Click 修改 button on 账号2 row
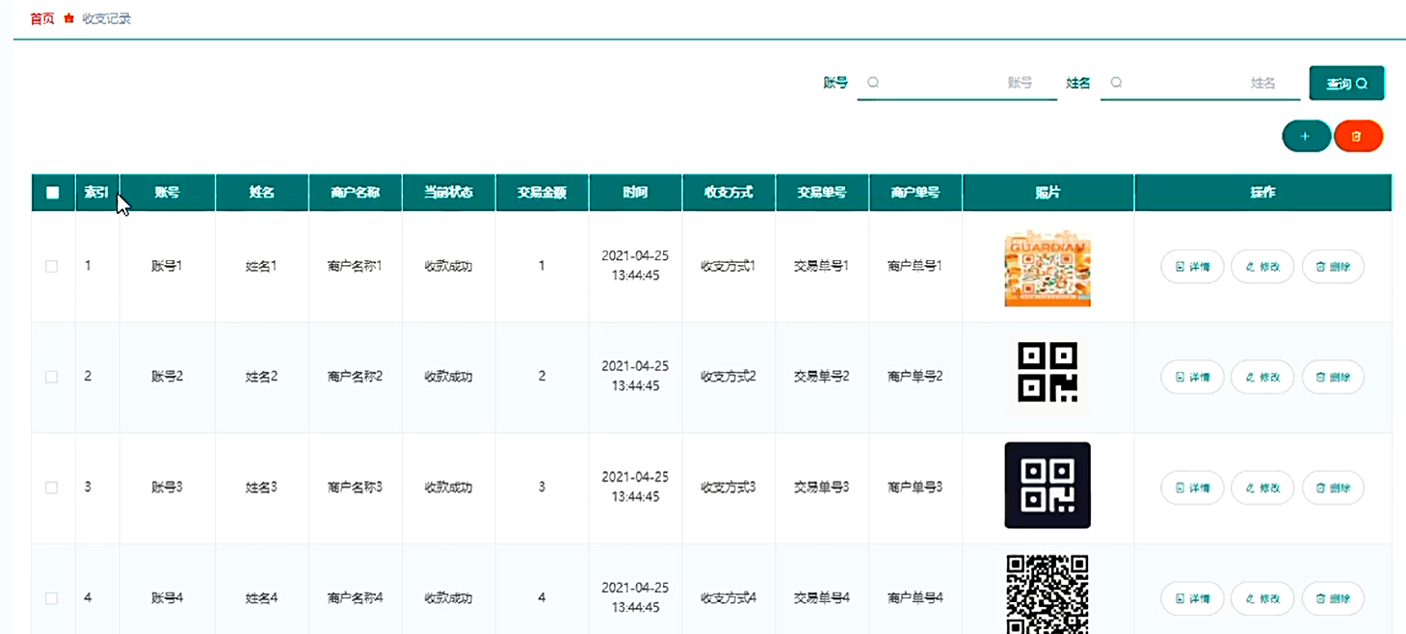This screenshot has width=1406, height=634. pos(1261,377)
